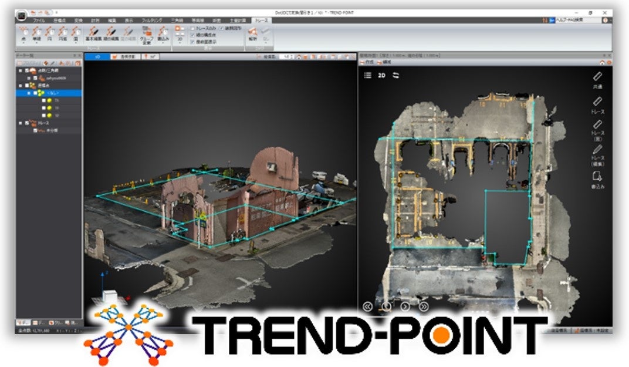
Task: Switch to the 画像投影 view tab
Action: pyautogui.click(x=125, y=57)
